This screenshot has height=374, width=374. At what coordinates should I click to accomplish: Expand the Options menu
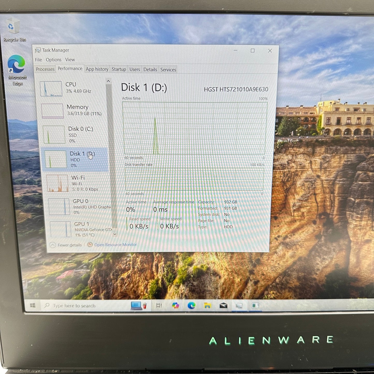click(x=54, y=60)
